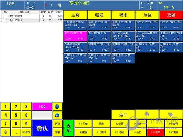
Task: Select item 70218 湘泉酒板(54度)
Action: click(x=123, y=58)
